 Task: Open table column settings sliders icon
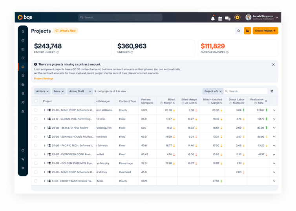pos(272,91)
